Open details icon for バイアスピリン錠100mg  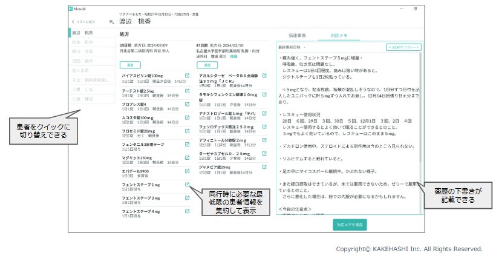(x=187, y=76)
